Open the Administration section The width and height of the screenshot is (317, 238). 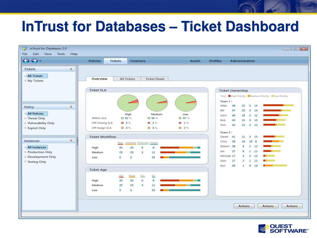242,61
